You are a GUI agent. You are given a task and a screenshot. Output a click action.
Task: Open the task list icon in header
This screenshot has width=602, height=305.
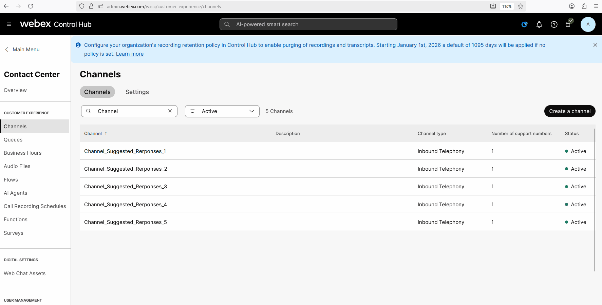tap(568, 24)
